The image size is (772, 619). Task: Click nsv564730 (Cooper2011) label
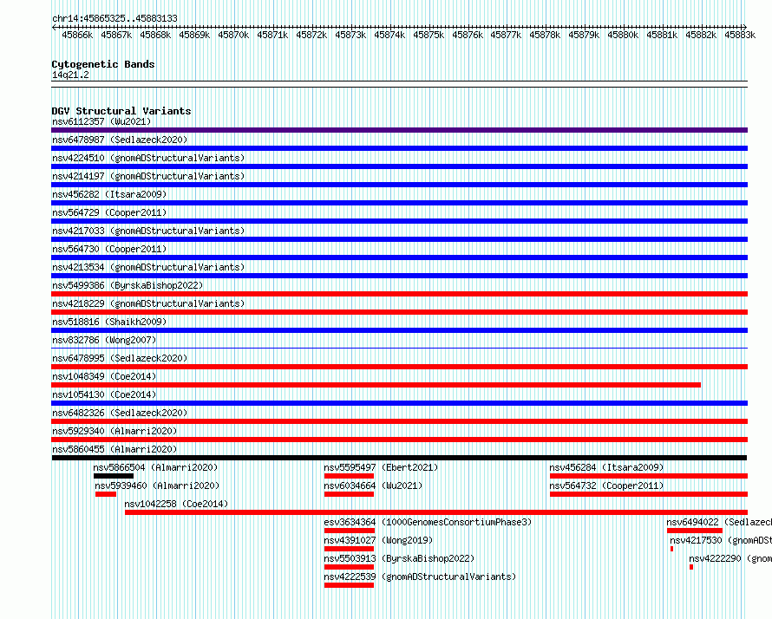tap(109, 249)
